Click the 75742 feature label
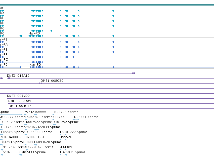Image resolution: width=214 pixels, height=156 pixels. point(29,112)
